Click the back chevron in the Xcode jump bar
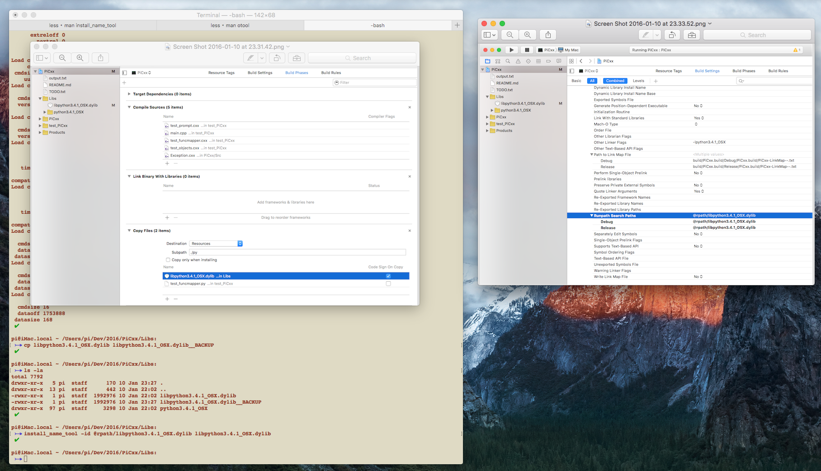The height and width of the screenshot is (471, 821). click(x=581, y=61)
